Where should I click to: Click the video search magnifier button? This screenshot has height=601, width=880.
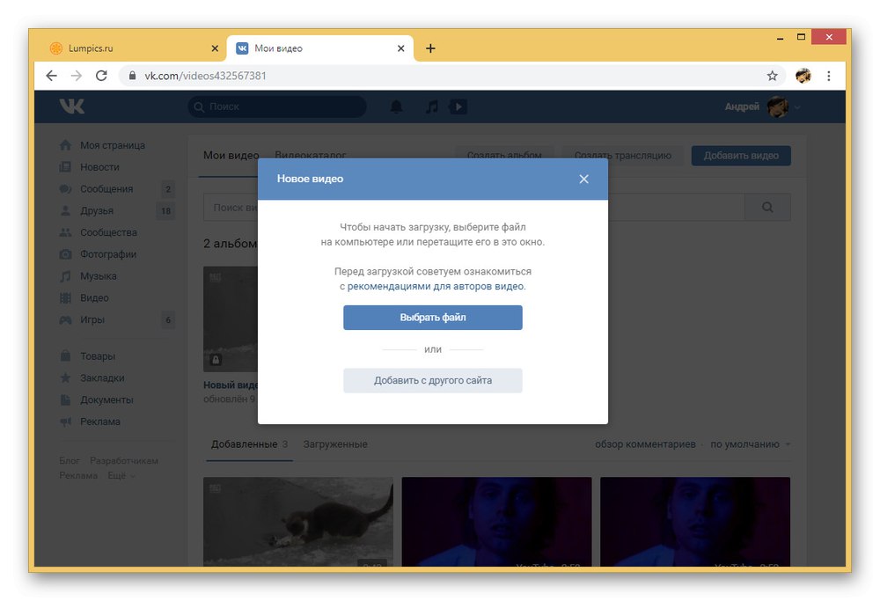click(x=767, y=208)
